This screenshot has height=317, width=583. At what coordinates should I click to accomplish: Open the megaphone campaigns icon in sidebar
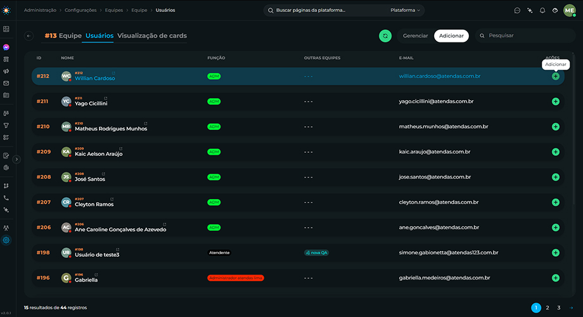6,72
